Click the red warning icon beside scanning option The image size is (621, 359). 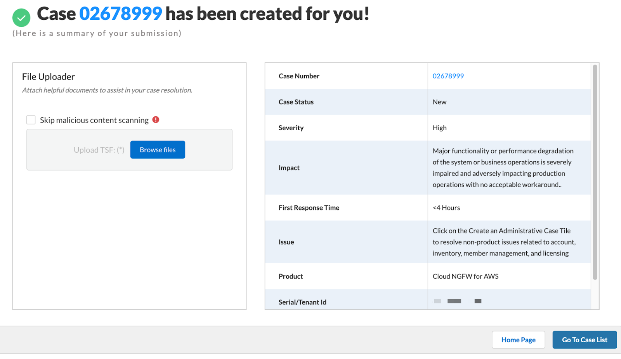point(156,120)
